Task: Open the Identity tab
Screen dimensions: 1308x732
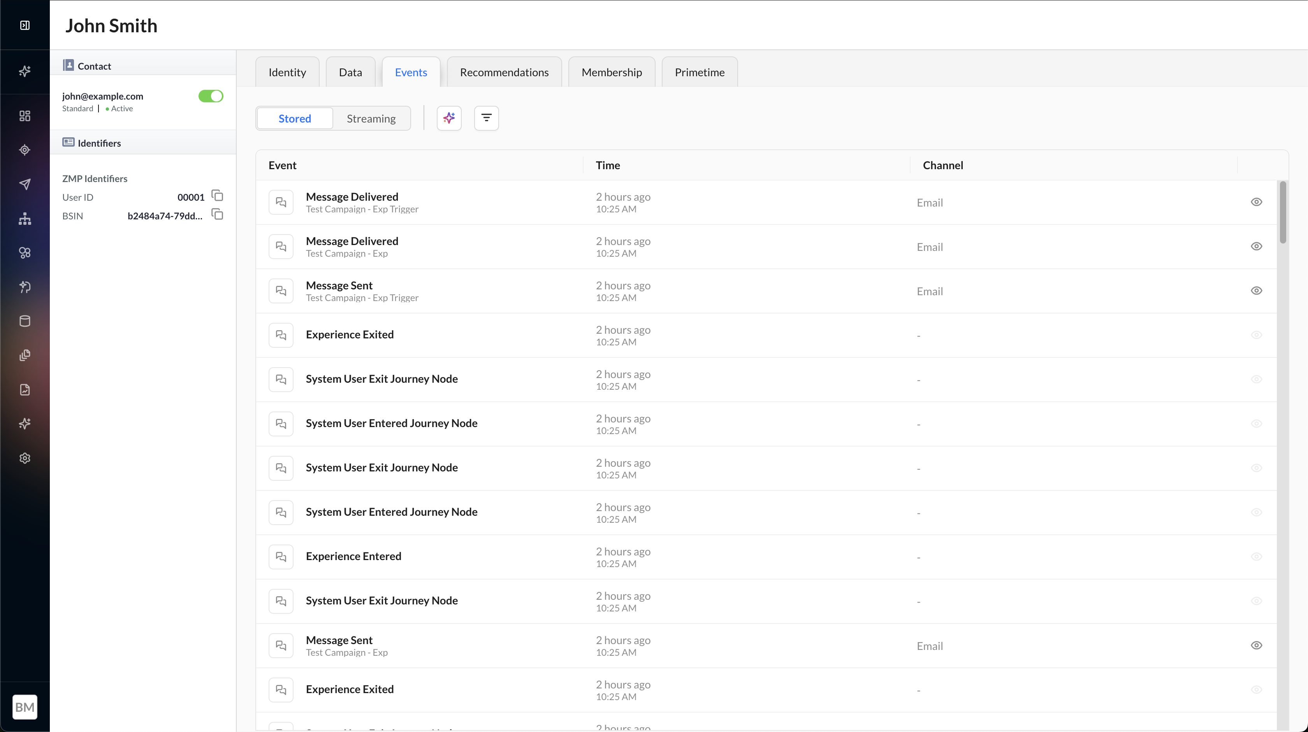Action: [x=287, y=73]
